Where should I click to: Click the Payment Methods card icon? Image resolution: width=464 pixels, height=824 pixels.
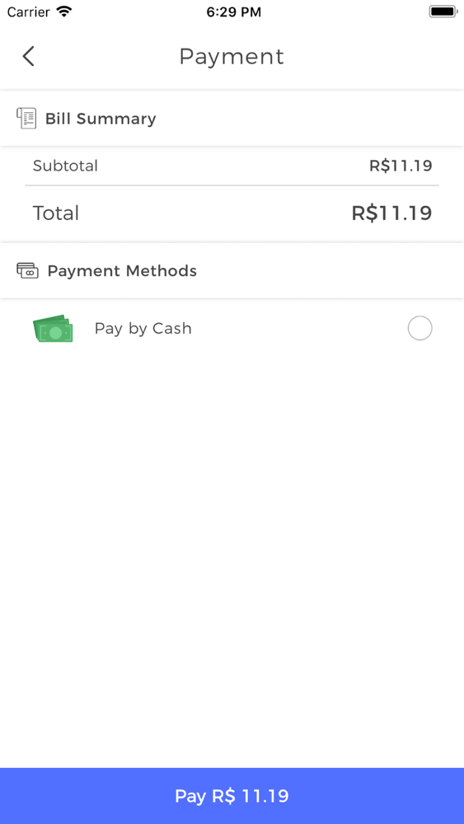tap(27, 270)
